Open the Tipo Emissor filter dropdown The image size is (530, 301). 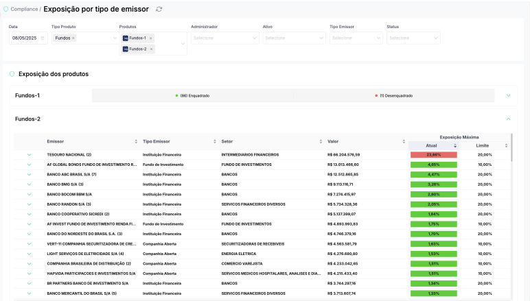[x=356, y=38]
